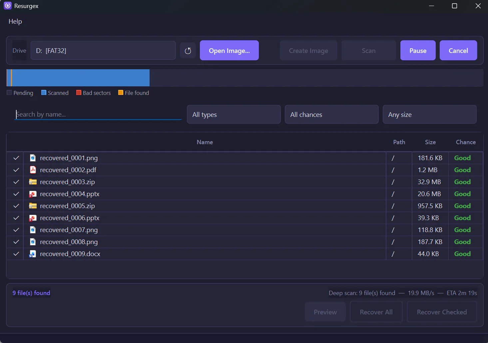488x343 pixels.
Task: Click the recovered_0006.pptx file name
Action: [70, 218]
